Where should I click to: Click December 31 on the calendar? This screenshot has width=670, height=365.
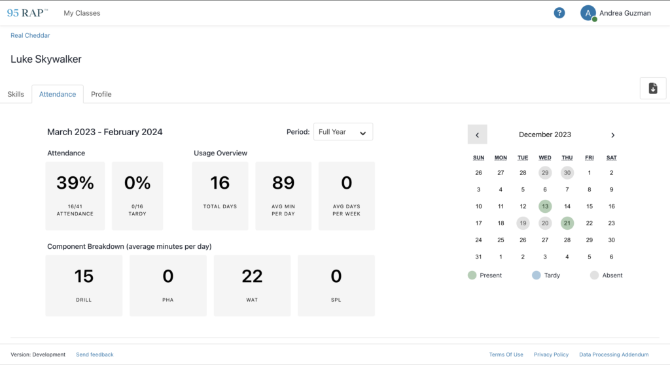coord(478,257)
